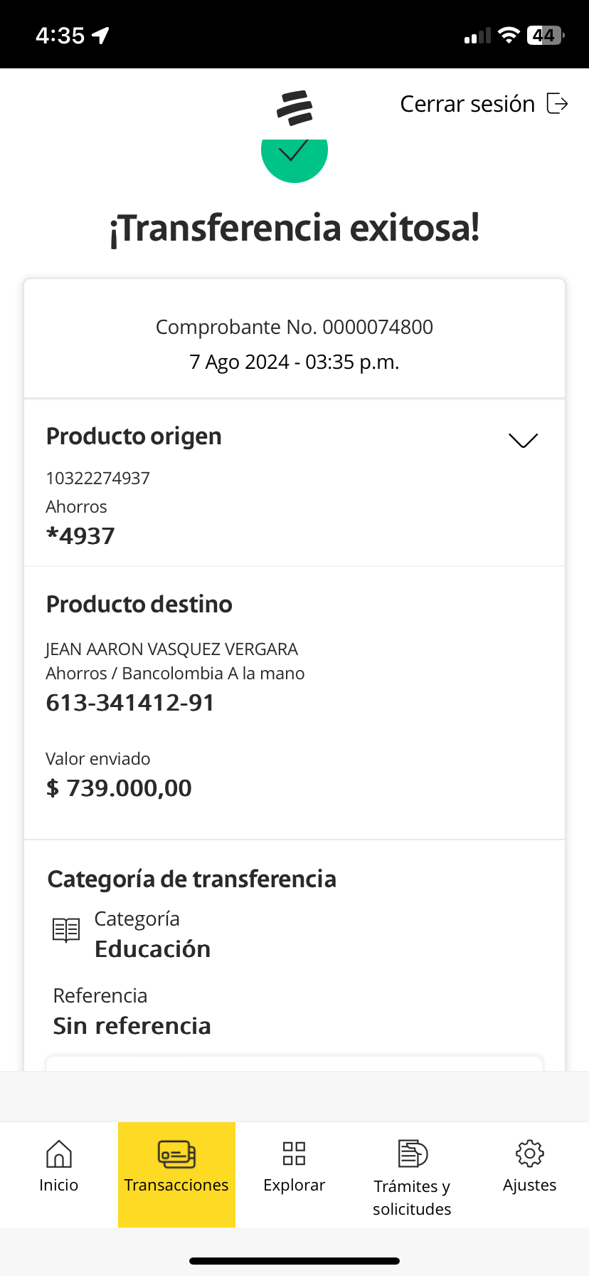Image resolution: width=589 pixels, height=1276 pixels.
Task: Tap the Inicio home icon
Action: [58, 1154]
